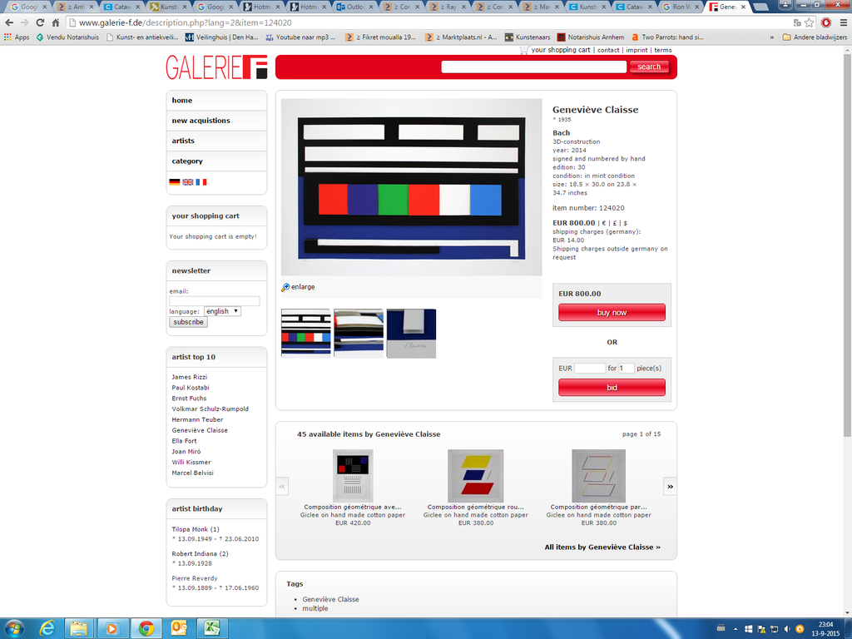Select the signature detail thumbnail

[411, 334]
